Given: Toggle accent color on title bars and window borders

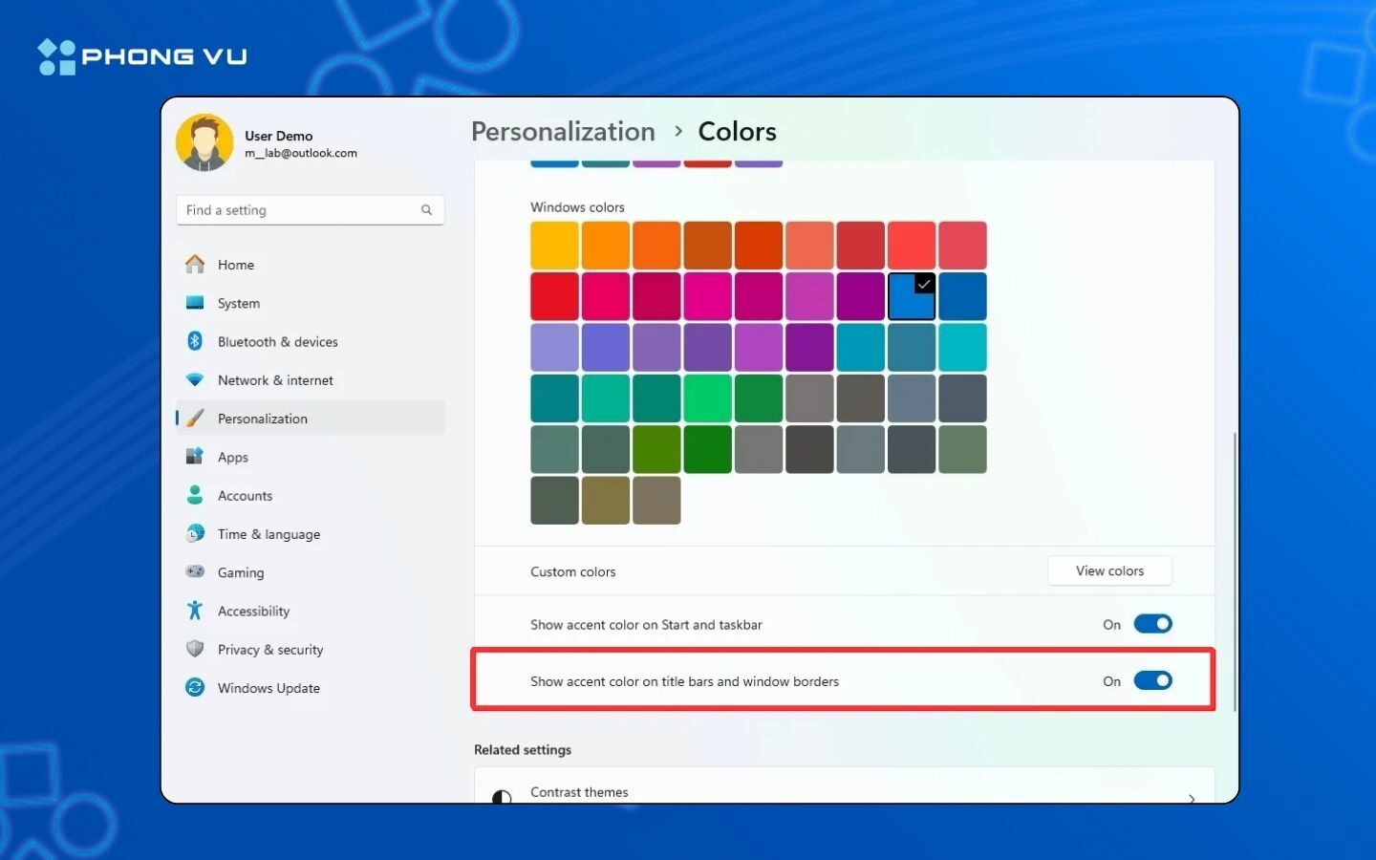Looking at the screenshot, I should pos(1152,680).
